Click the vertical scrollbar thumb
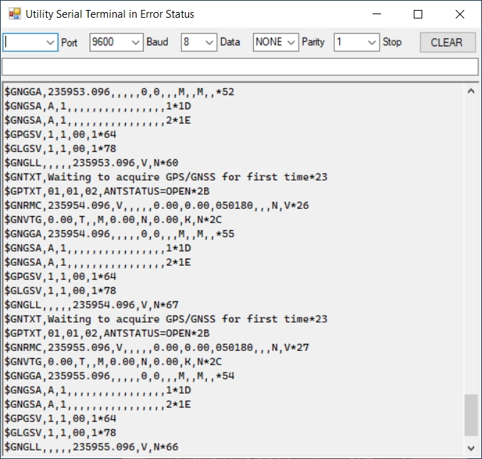 [471, 416]
